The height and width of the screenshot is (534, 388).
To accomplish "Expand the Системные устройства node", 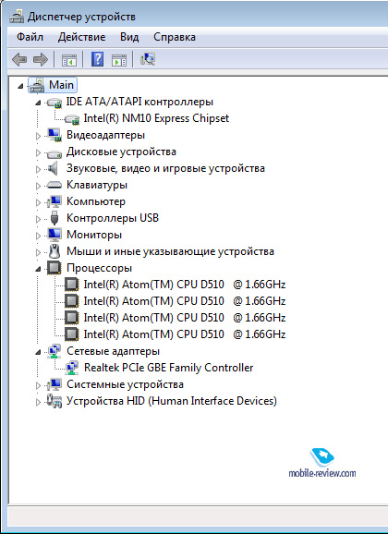I will (x=38, y=386).
